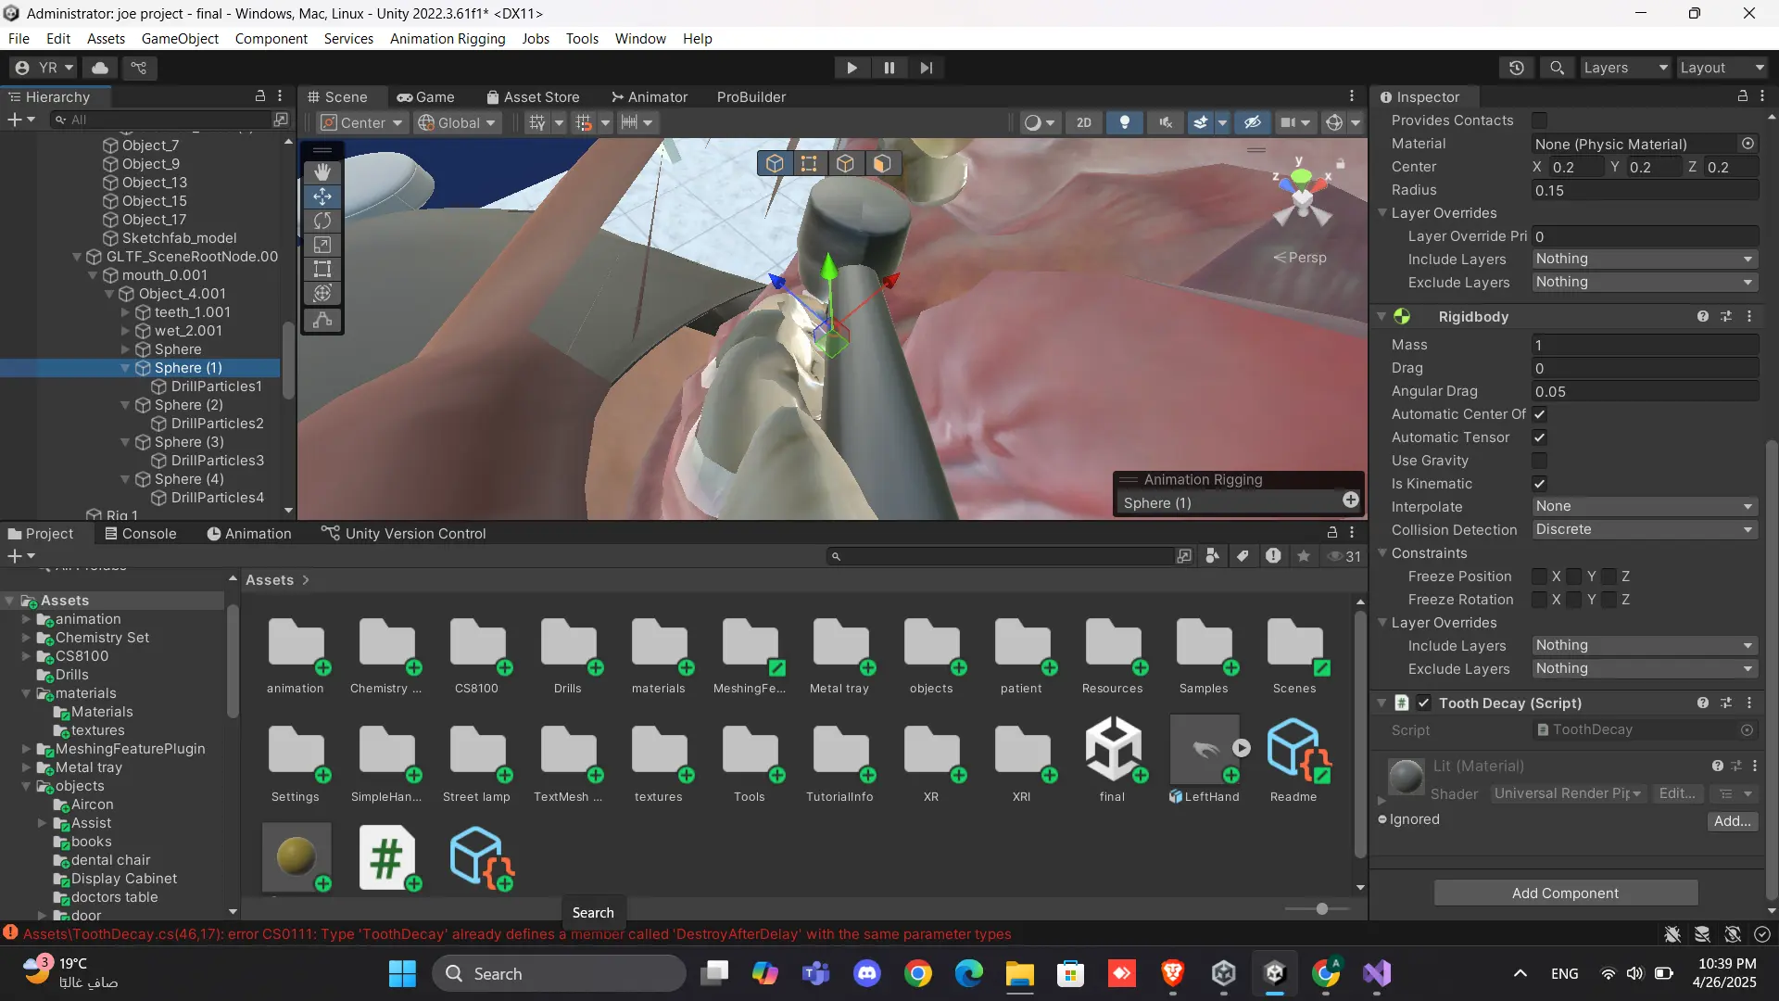Select the Transform tool
The image size is (1779, 1001).
(322, 293)
